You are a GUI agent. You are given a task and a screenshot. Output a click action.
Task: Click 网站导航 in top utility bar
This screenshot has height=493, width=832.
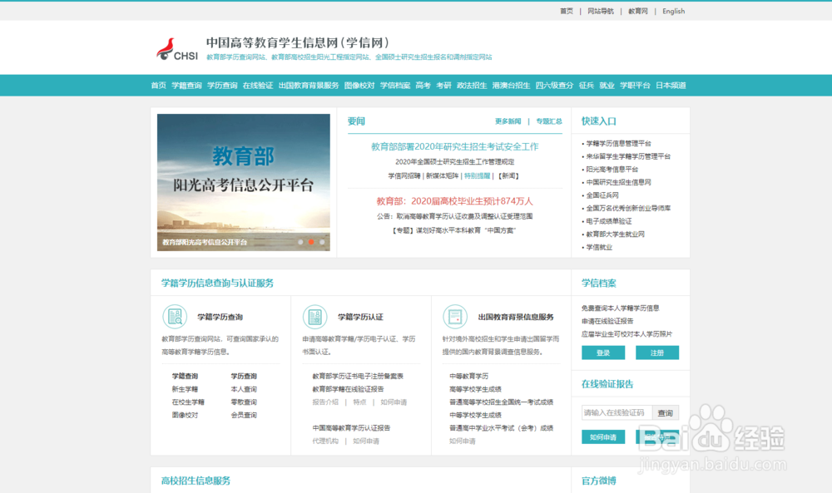pos(600,11)
